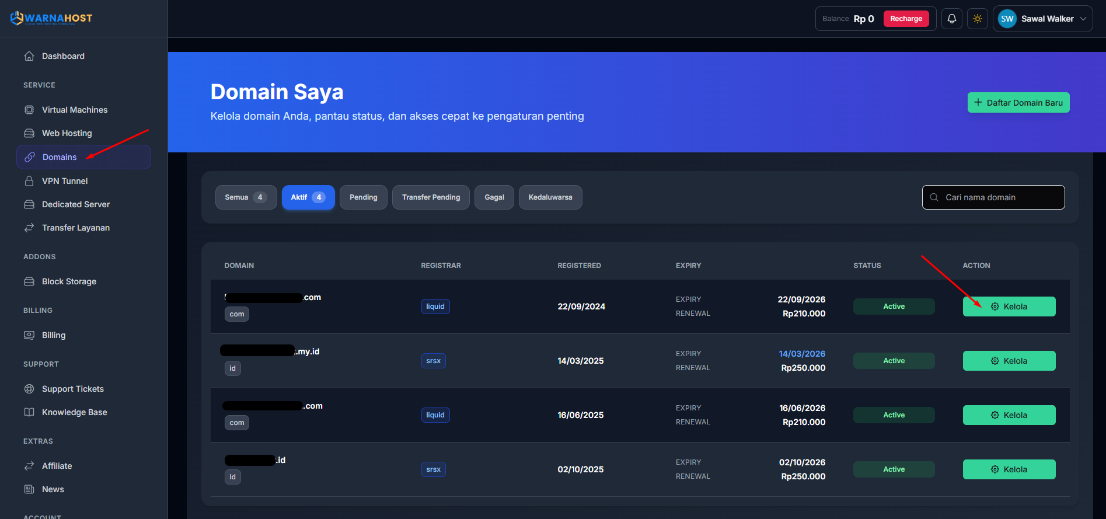Toggle light theme with sun icon
This screenshot has height=519, width=1106.
pyautogui.click(x=978, y=19)
